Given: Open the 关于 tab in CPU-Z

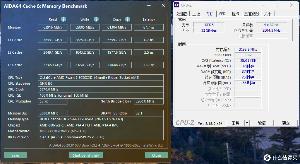Looking at the screenshot, I should [x=268, y=14].
